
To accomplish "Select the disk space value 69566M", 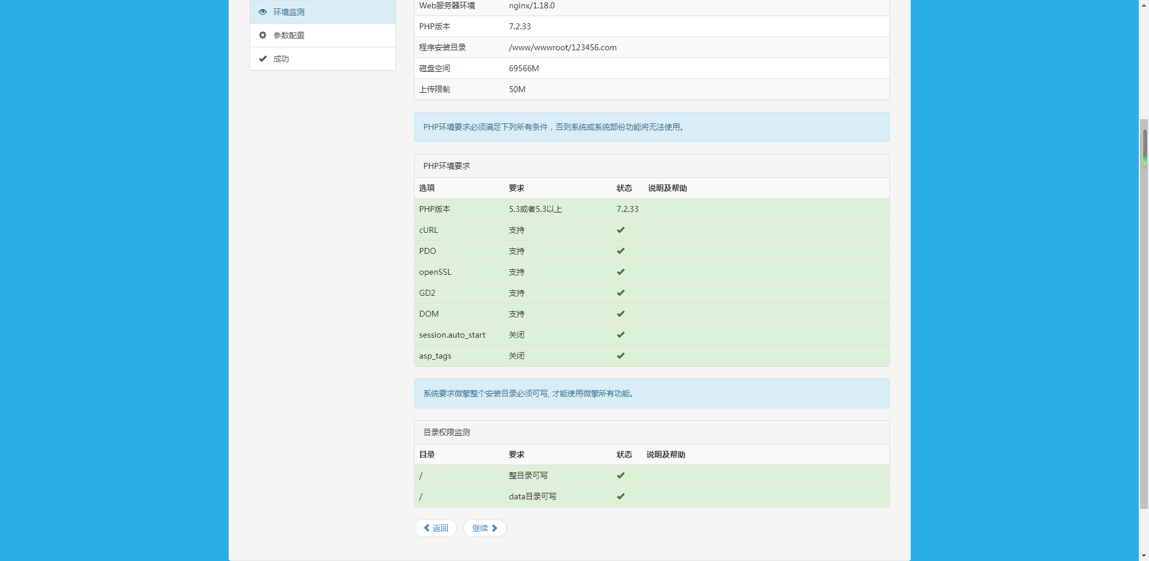I will click(x=524, y=68).
